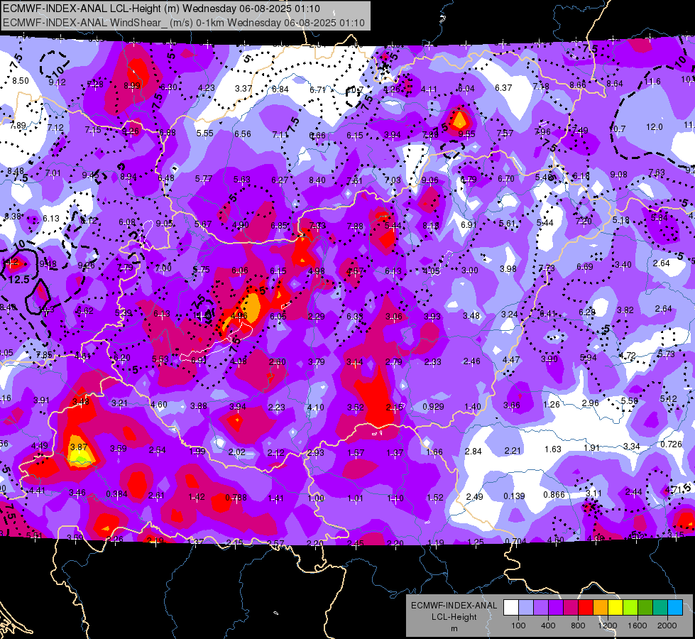
Task: Click the grid value 6.37
Action: tap(503, 88)
